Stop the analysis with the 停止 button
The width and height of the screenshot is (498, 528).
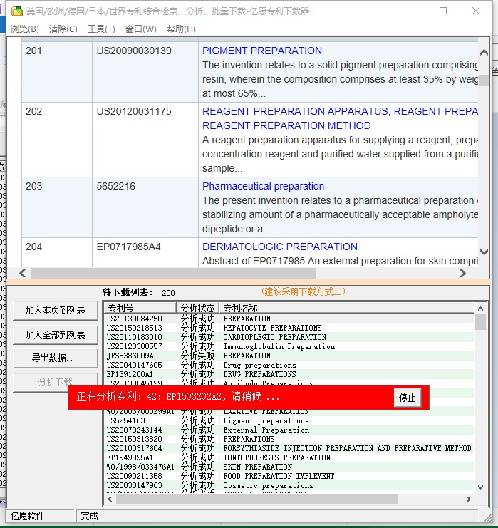(x=407, y=398)
